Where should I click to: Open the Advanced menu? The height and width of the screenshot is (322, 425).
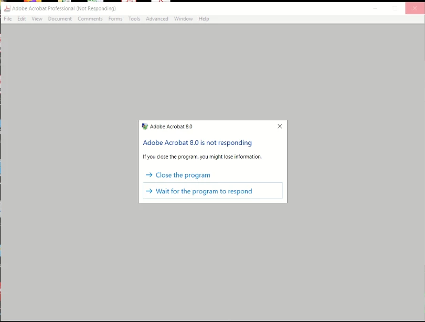click(x=157, y=19)
